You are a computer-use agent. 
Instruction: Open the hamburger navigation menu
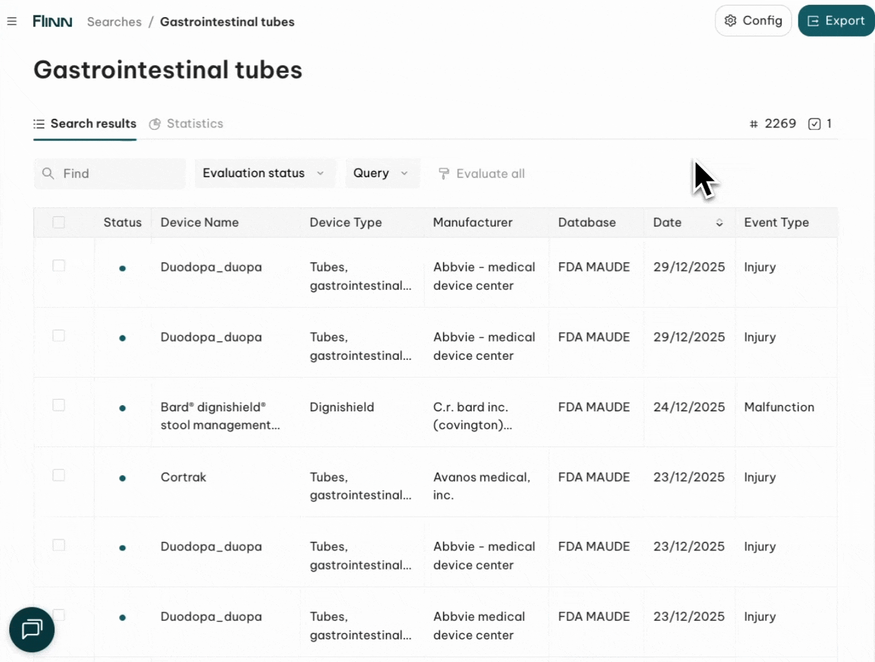click(x=12, y=21)
